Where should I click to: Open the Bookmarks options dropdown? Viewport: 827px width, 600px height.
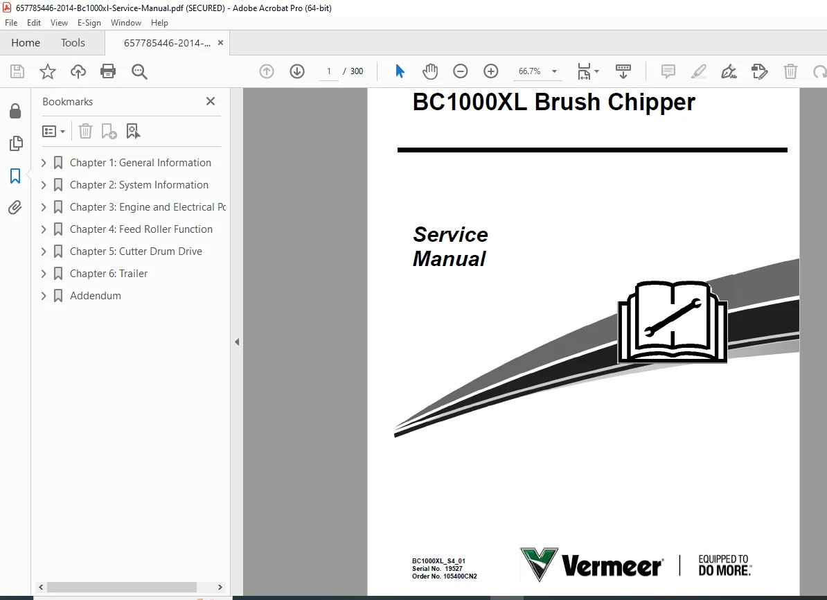[54, 131]
